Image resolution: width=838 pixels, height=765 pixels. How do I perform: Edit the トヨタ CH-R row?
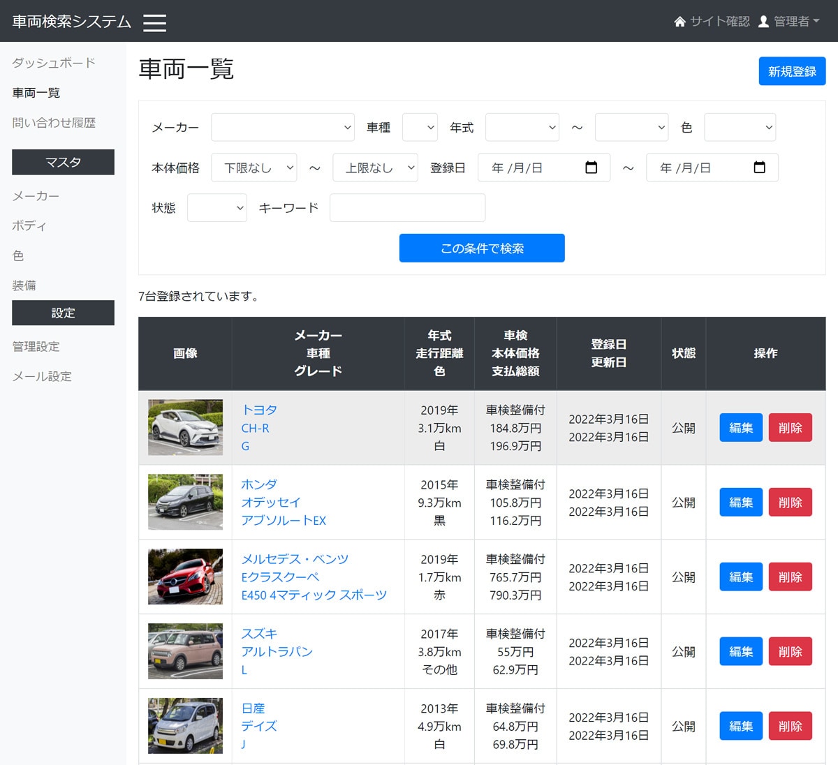[x=741, y=428]
